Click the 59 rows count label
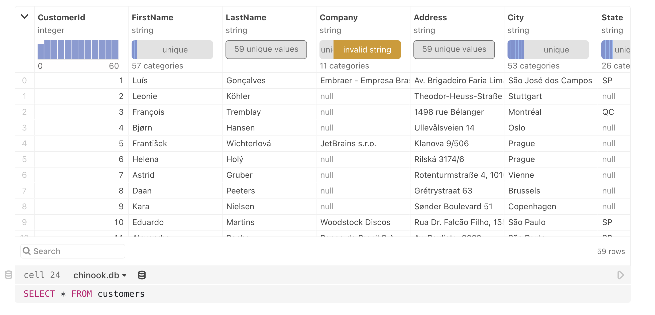The image size is (655, 315). click(x=611, y=251)
